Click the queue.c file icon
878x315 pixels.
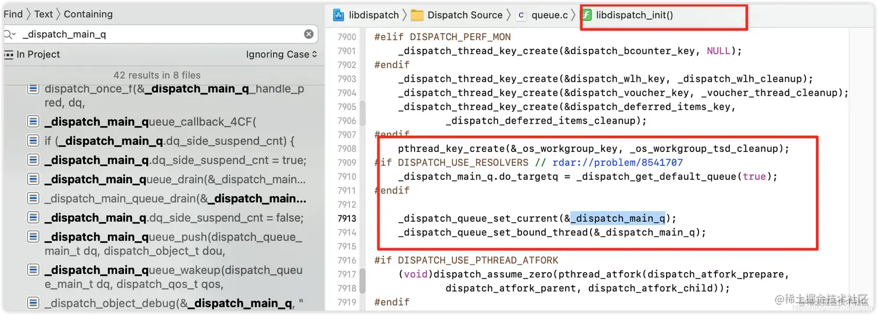click(x=521, y=15)
